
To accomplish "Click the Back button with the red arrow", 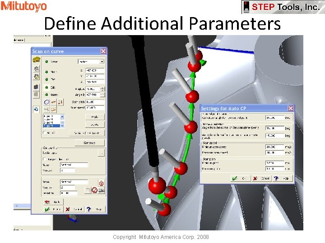I will coord(54,202).
